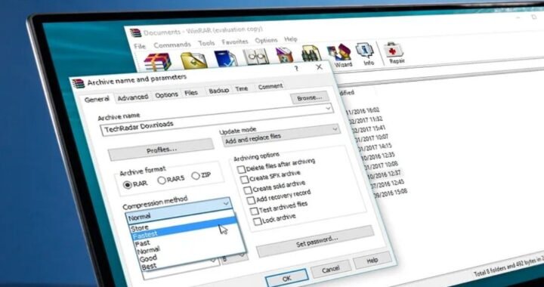This screenshot has width=544, height=287.
Task: Switch to the Backup tab
Action: pyautogui.click(x=218, y=90)
